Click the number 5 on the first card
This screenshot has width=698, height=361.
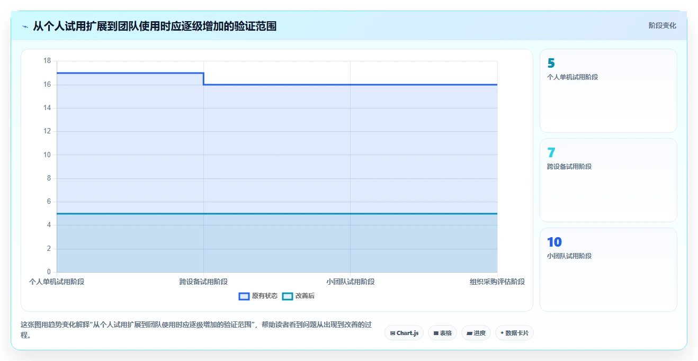point(551,64)
